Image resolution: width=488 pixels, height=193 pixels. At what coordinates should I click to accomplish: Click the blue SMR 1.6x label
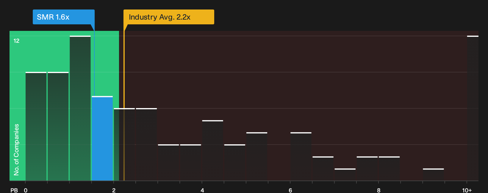pos(64,17)
